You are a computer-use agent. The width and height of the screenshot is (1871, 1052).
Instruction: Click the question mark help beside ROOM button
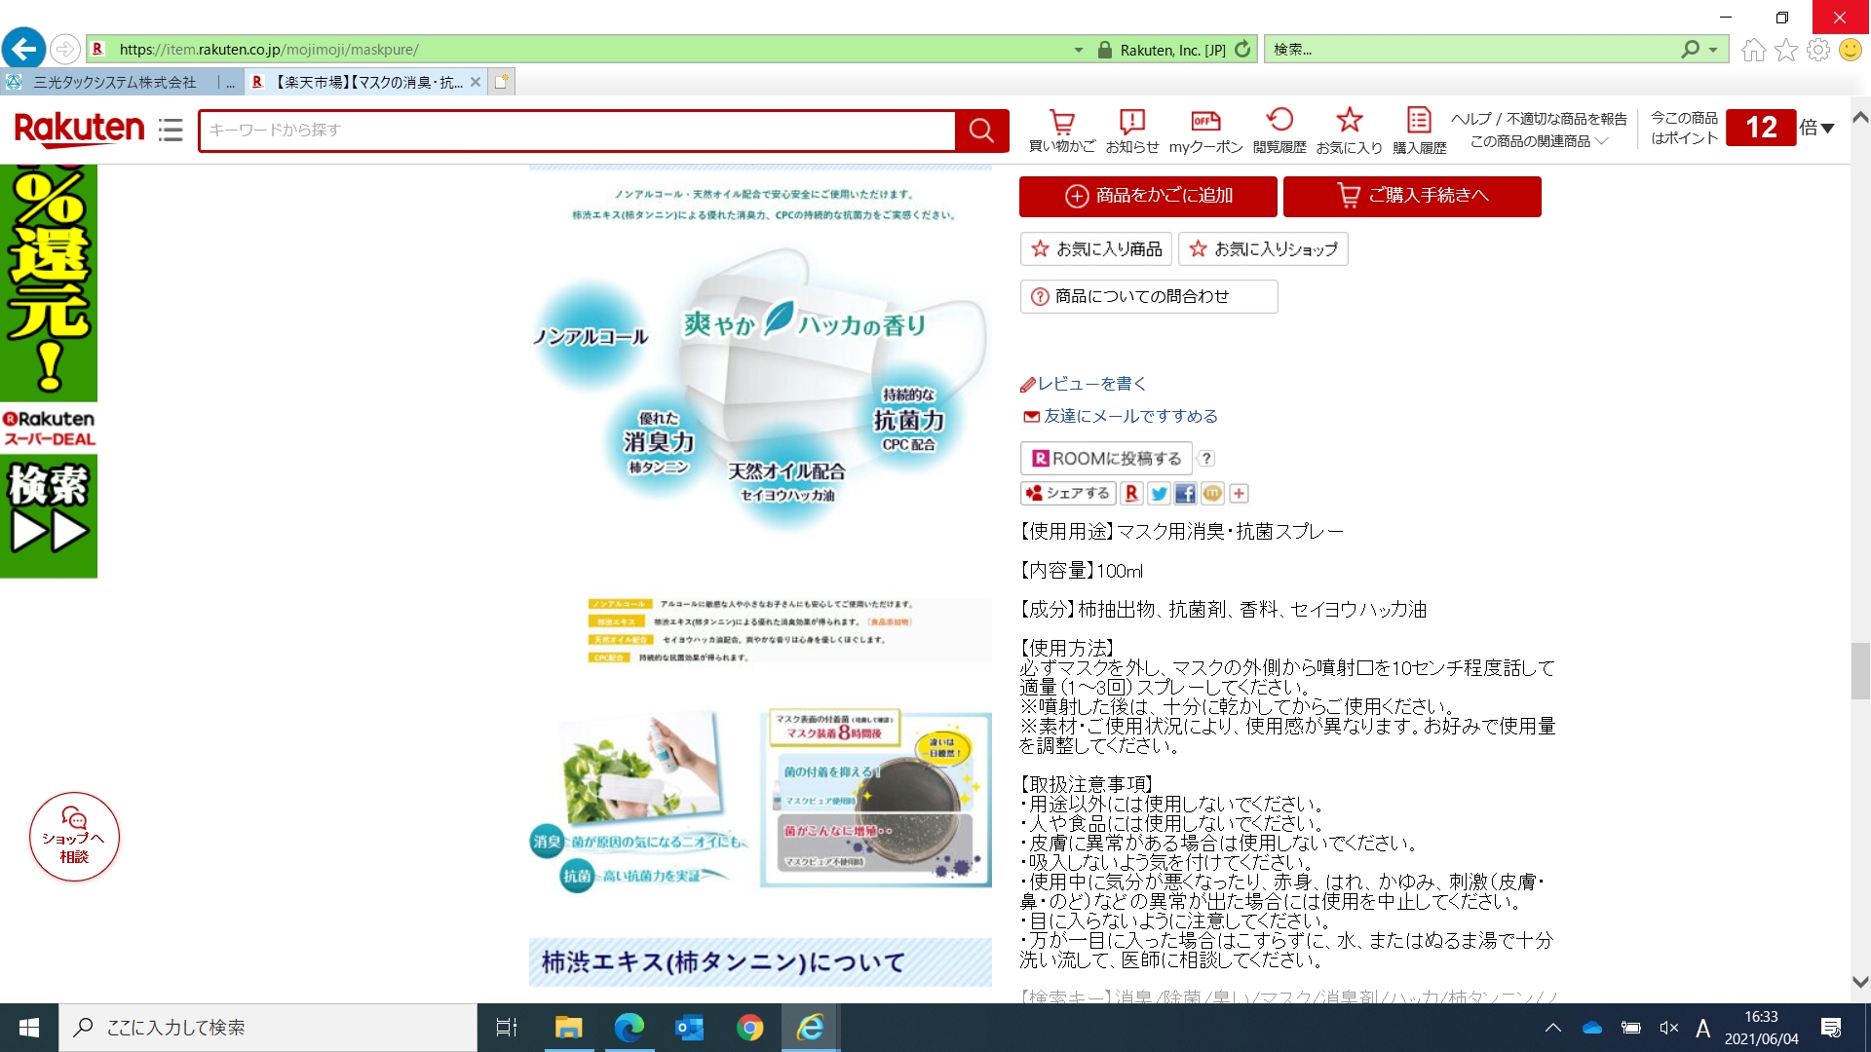[1206, 459]
